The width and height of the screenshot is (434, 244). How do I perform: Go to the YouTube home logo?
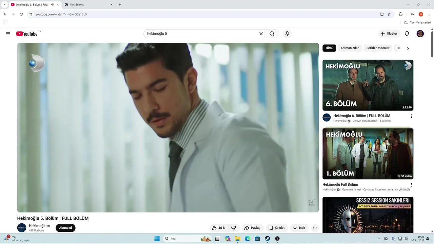pyautogui.click(x=27, y=34)
